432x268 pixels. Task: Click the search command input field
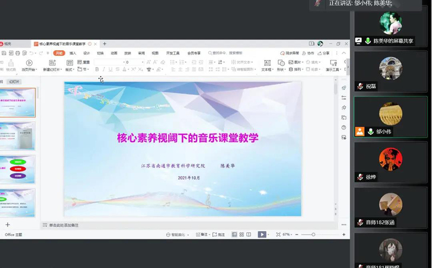point(226,53)
